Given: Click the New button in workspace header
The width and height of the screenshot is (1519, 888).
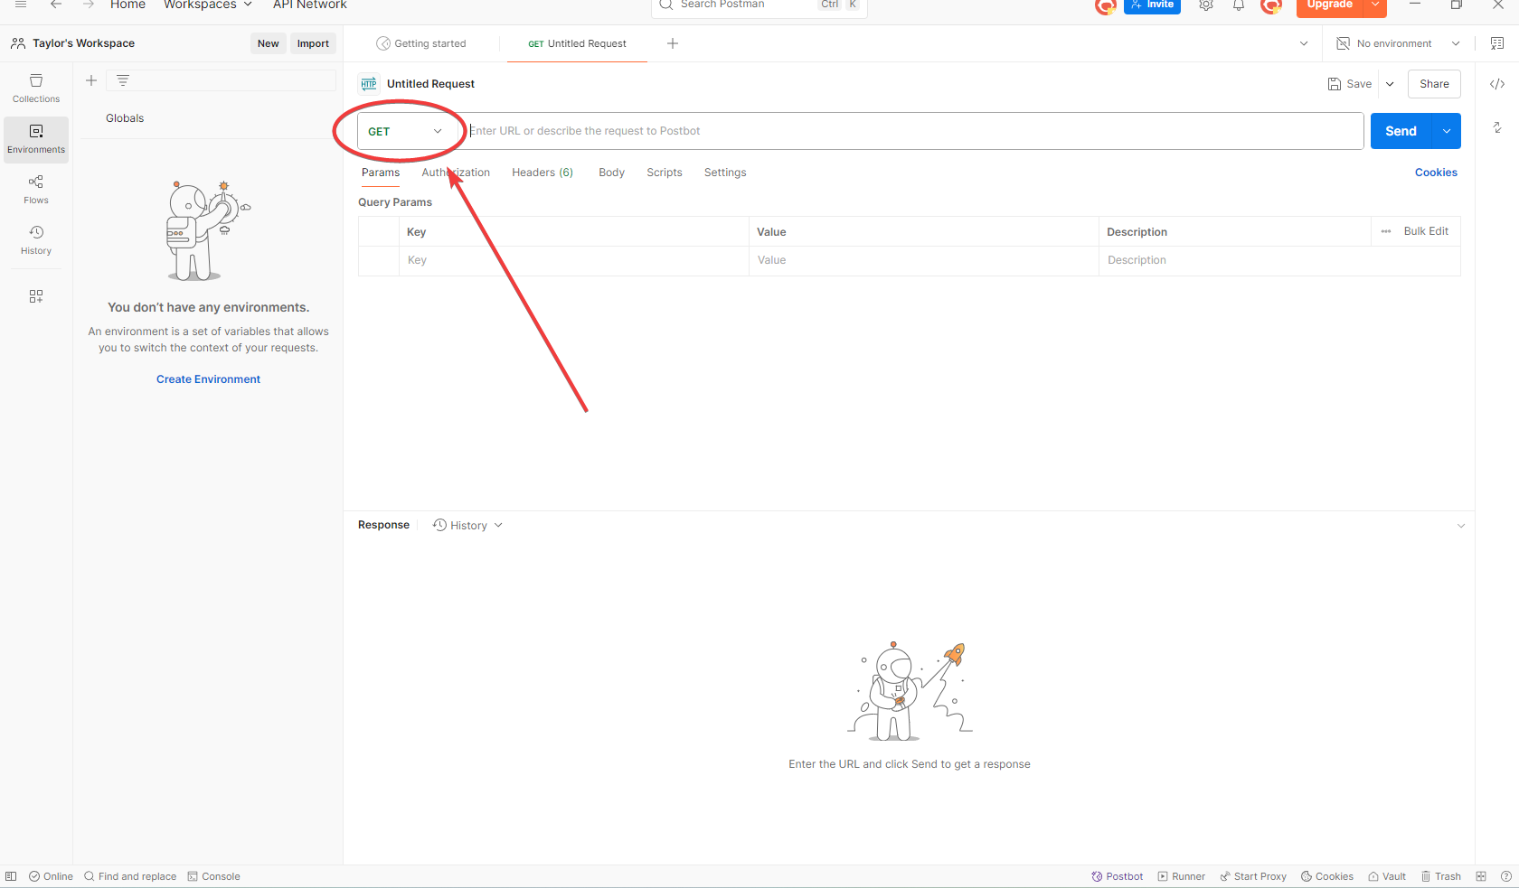Looking at the screenshot, I should [x=269, y=43].
